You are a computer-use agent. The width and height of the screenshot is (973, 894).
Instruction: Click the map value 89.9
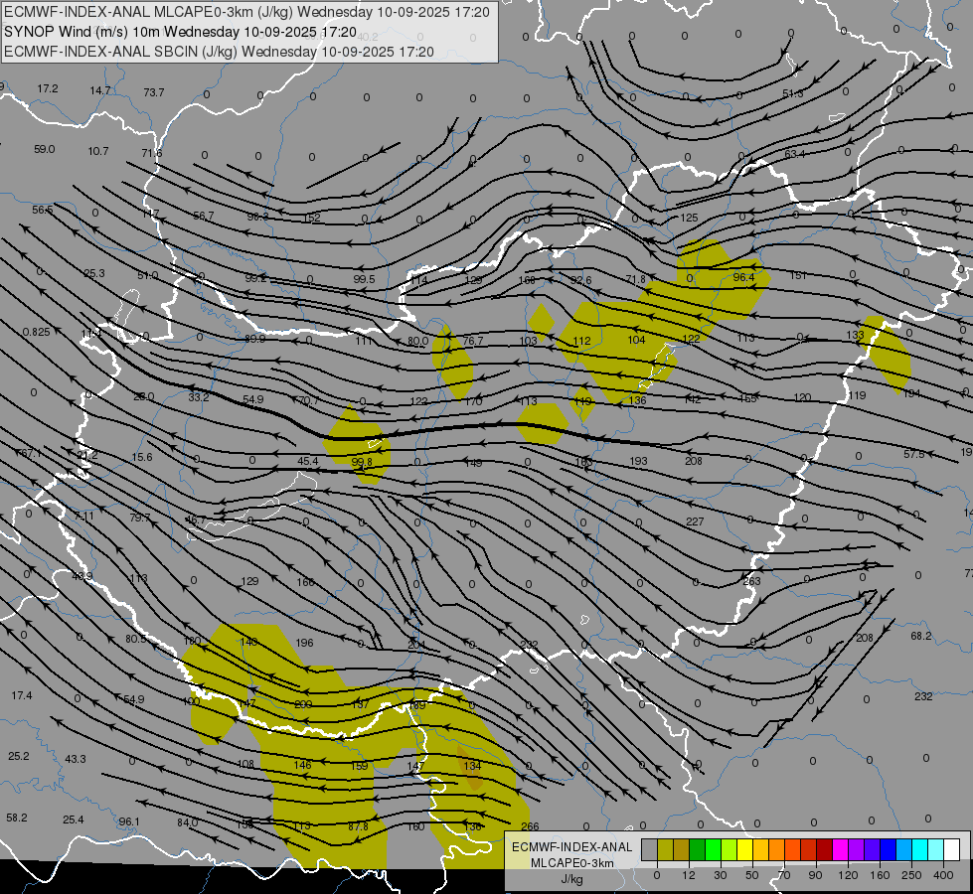[x=255, y=339]
